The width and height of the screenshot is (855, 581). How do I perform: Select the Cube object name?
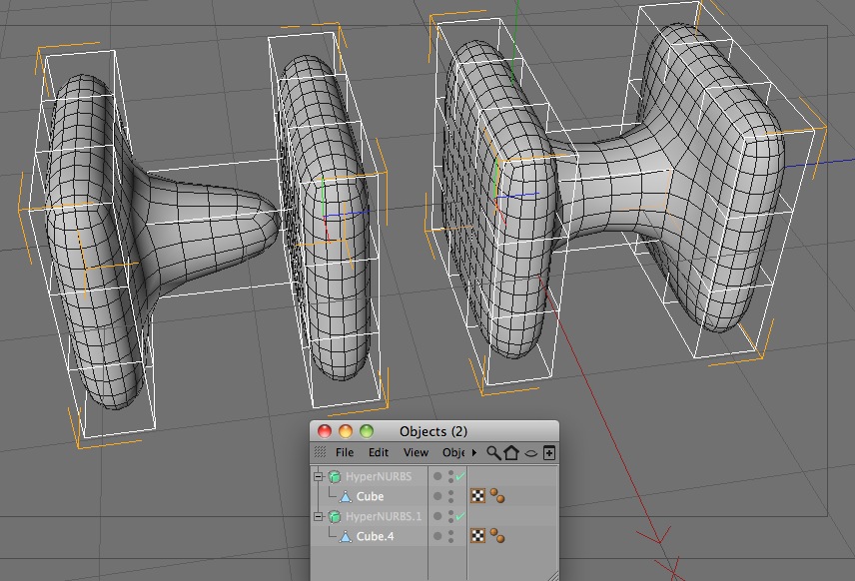point(370,496)
